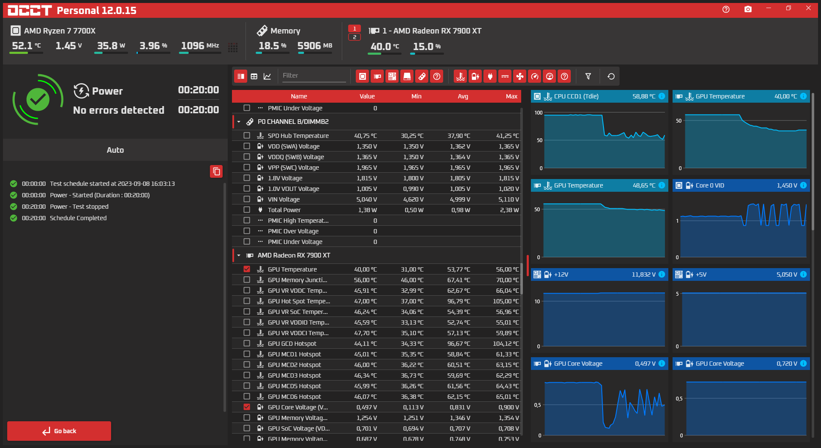Click the sensor Filter text field
This screenshot has height=448, width=821.
point(314,76)
